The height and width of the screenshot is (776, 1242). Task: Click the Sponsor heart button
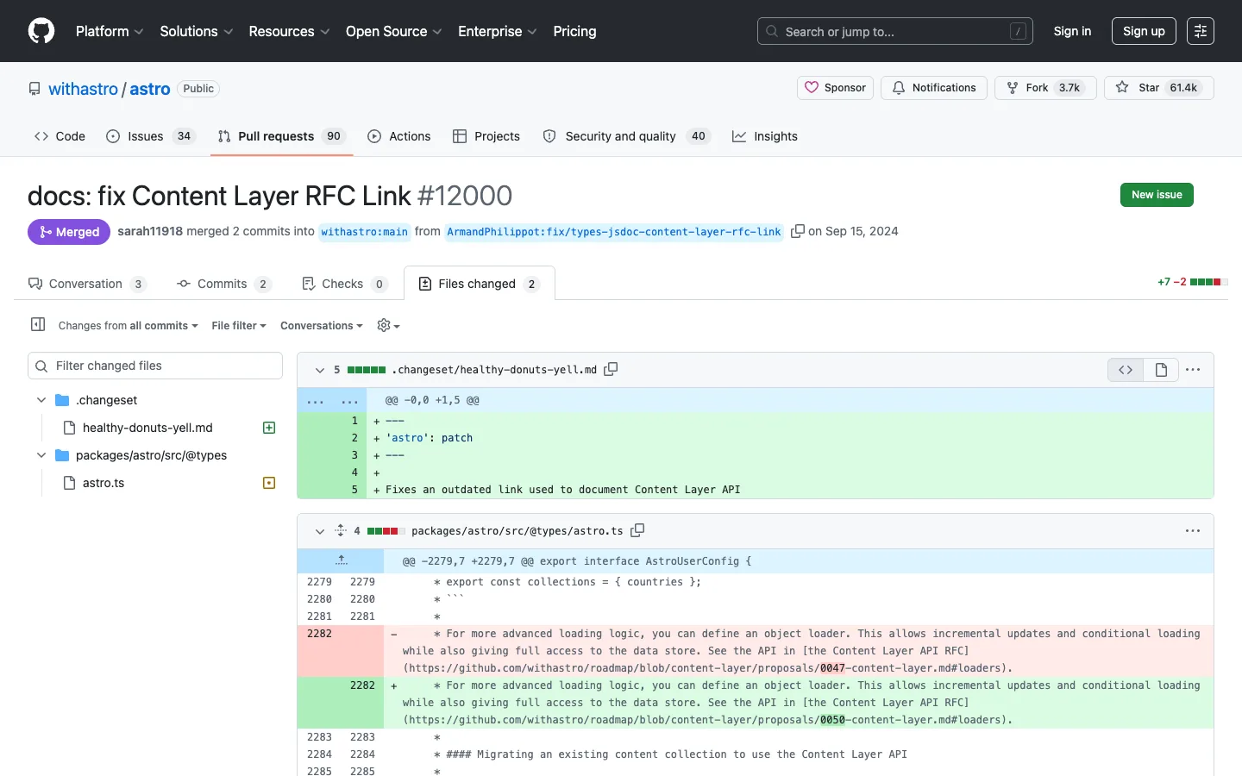[x=836, y=88]
